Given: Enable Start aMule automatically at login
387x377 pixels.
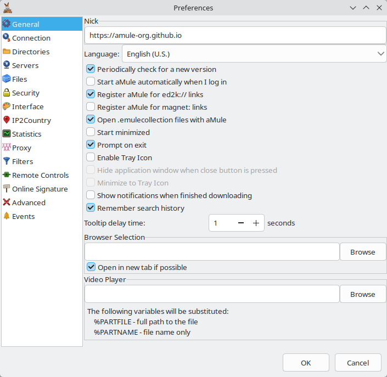Looking at the screenshot, I should pos(91,81).
